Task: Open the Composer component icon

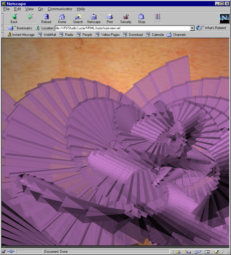Action: pyautogui.click(x=217, y=252)
